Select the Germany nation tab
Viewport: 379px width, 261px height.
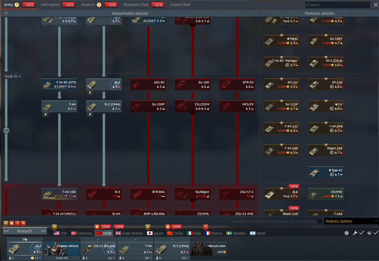(81, 233)
